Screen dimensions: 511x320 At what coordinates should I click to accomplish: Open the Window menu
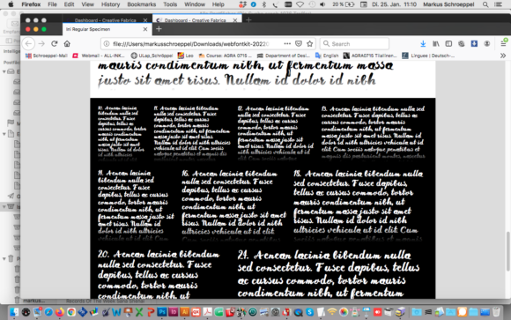pyautogui.click(x=195, y=4)
